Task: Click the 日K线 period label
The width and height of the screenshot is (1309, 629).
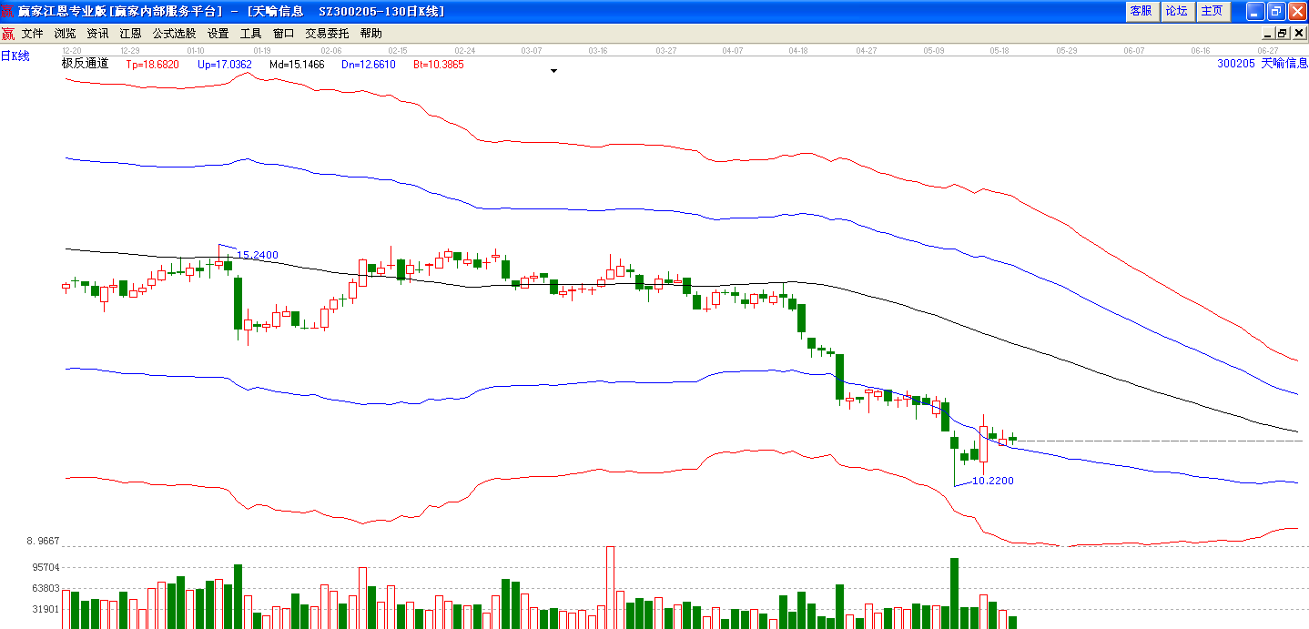Action: 15,56
